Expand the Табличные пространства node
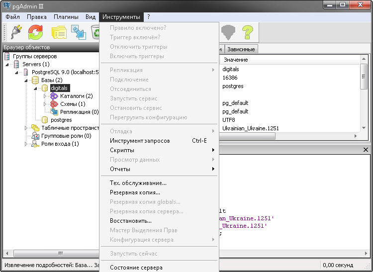 point(26,128)
